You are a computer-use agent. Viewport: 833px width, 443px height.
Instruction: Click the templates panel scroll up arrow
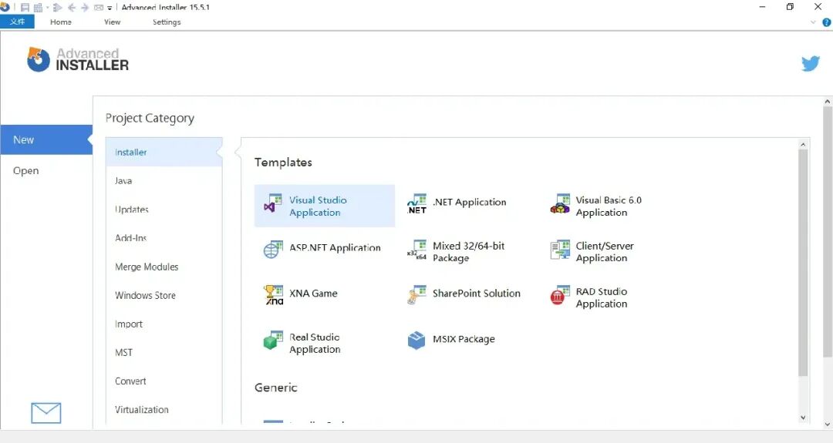(803, 144)
